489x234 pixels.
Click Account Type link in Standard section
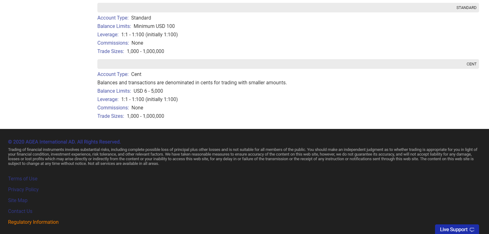tap(113, 18)
